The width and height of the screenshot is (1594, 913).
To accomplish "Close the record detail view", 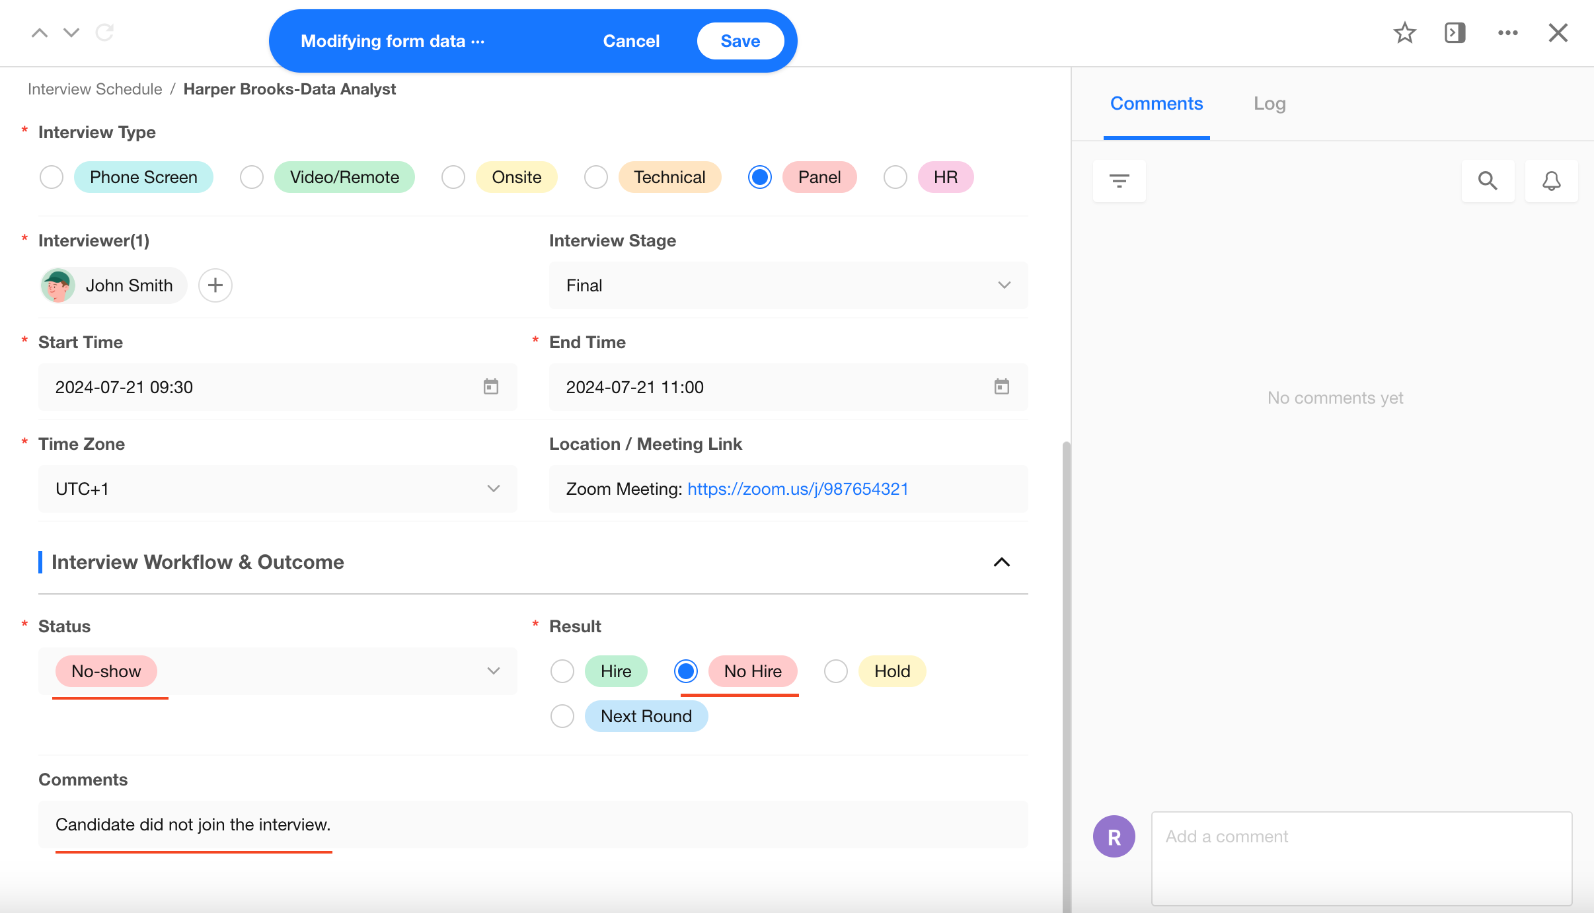I will 1558,32.
